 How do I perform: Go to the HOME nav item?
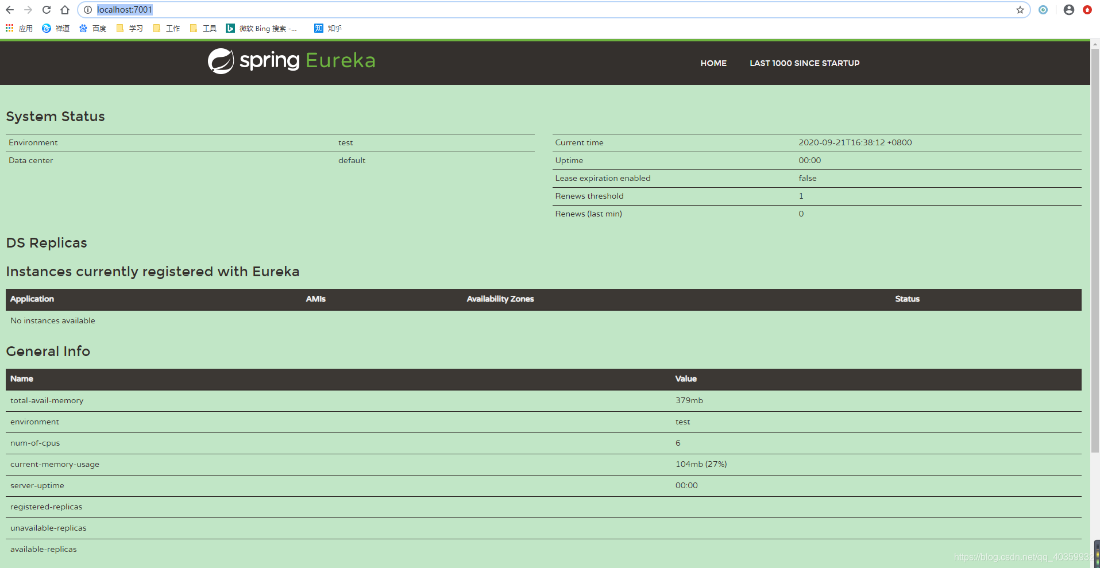click(713, 63)
